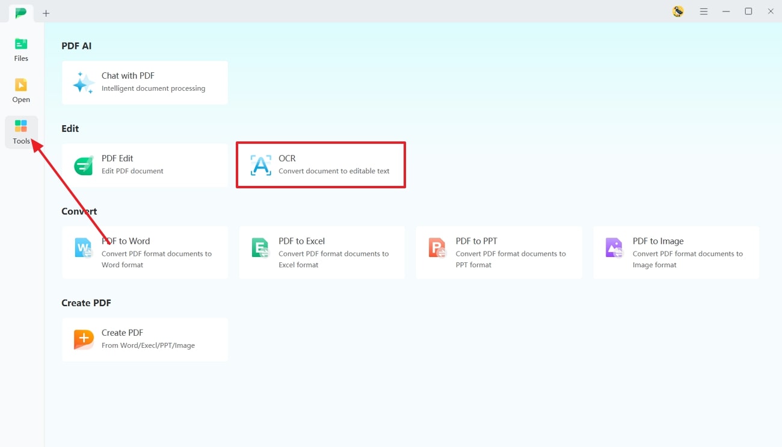782x447 pixels.
Task: Add a new tab with plus button
Action: [46, 13]
